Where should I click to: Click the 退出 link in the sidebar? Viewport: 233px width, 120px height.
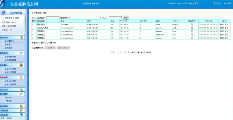17,18
